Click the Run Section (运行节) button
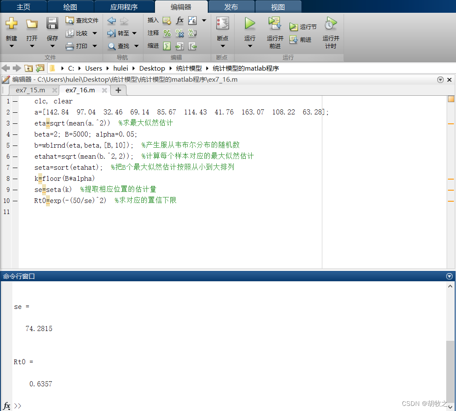Screen dimensions: 456x411 coord(303,27)
